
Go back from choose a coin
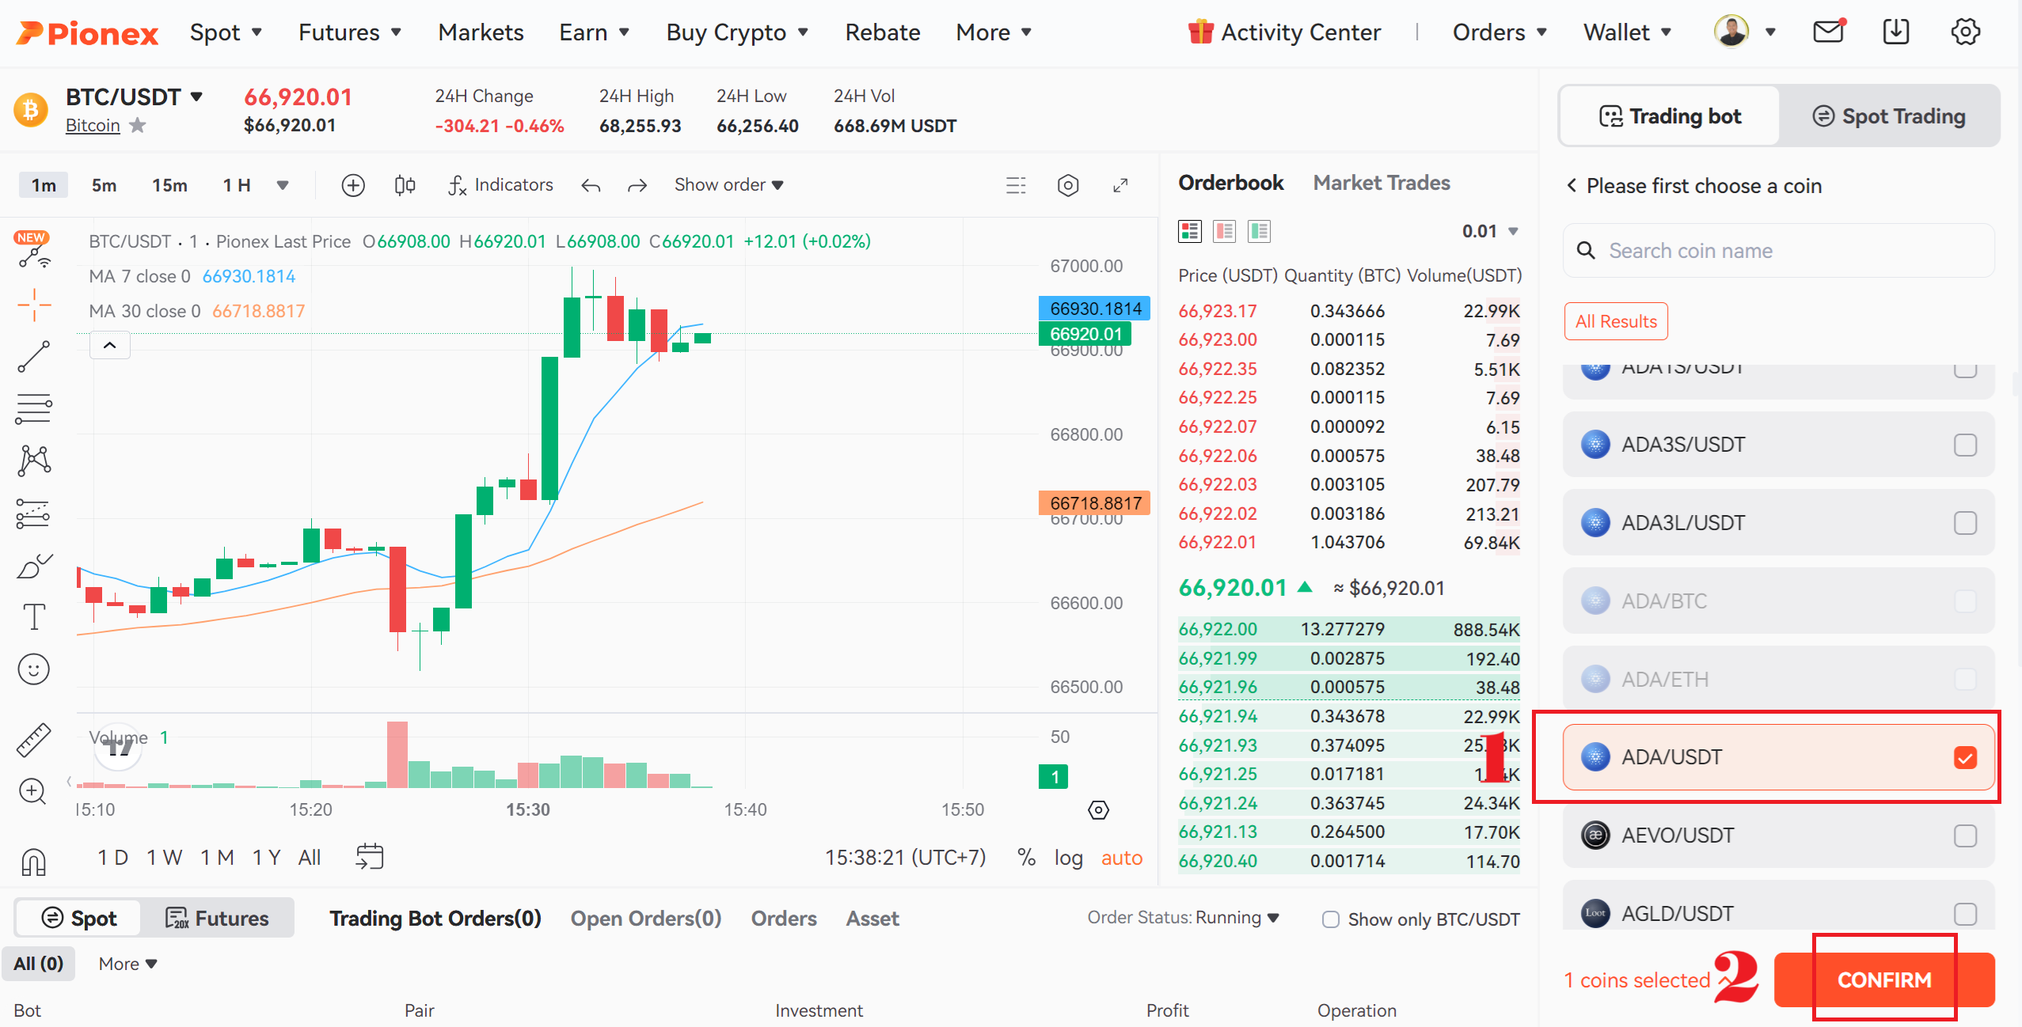pos(1572,185)
